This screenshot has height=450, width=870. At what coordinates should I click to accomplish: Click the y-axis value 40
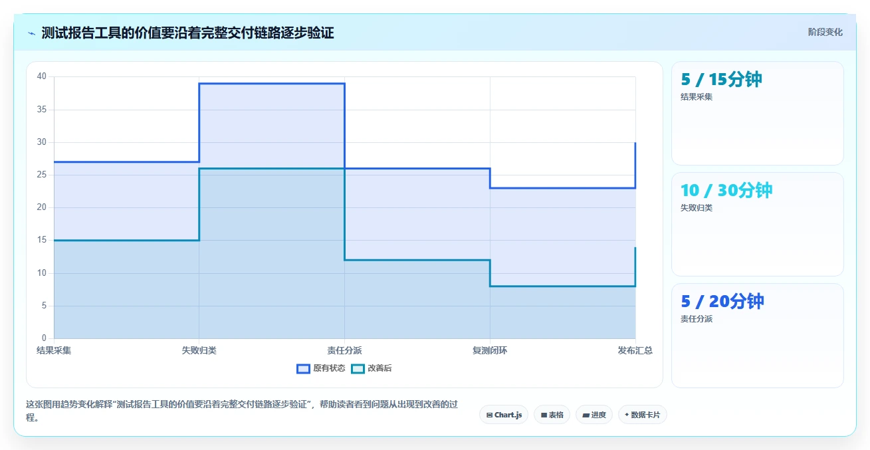coord(42,76)
